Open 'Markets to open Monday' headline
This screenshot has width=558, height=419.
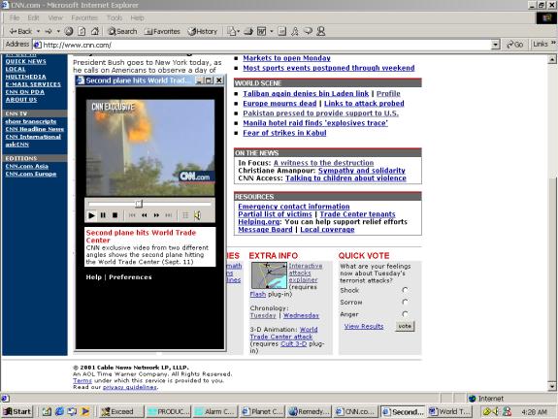[x=286, y=58]
